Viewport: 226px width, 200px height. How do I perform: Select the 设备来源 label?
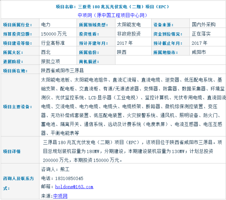(163, 25)
